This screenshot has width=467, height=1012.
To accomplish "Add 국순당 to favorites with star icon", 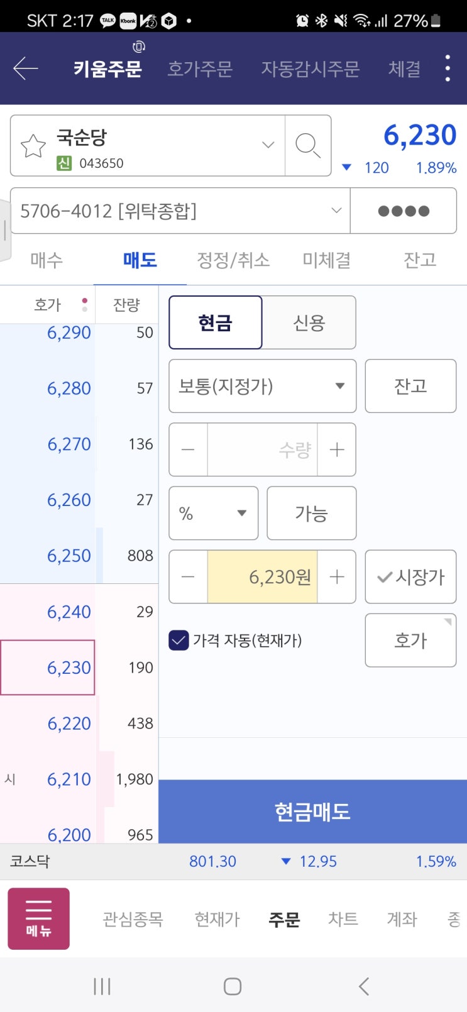I will pyautogui.click(x=33, y=146).
